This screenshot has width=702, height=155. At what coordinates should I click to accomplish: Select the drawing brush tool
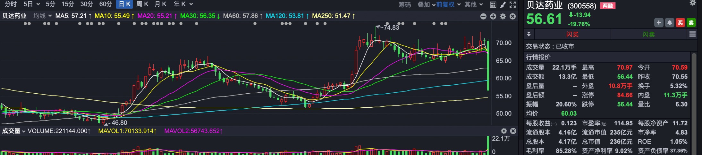coord(503,4)
